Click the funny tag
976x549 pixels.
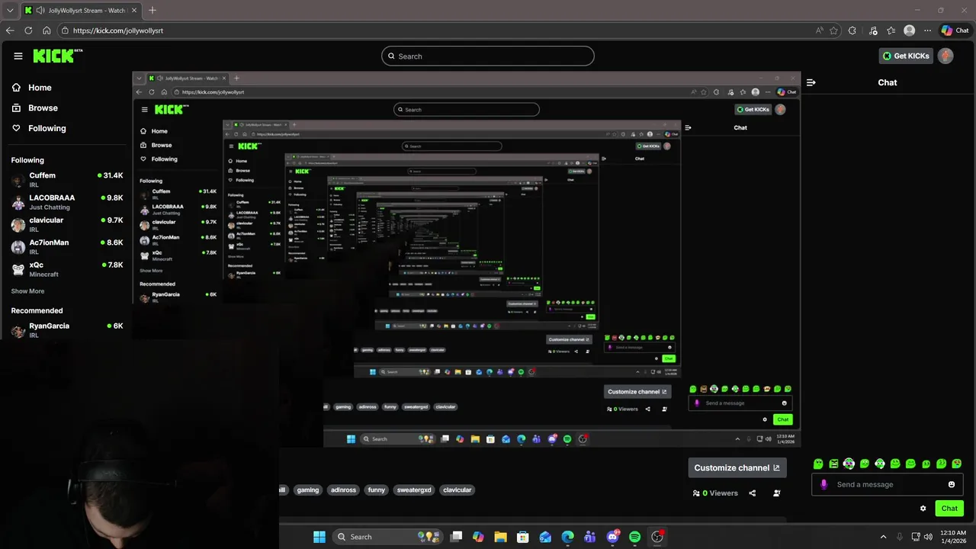pos(377,490)
